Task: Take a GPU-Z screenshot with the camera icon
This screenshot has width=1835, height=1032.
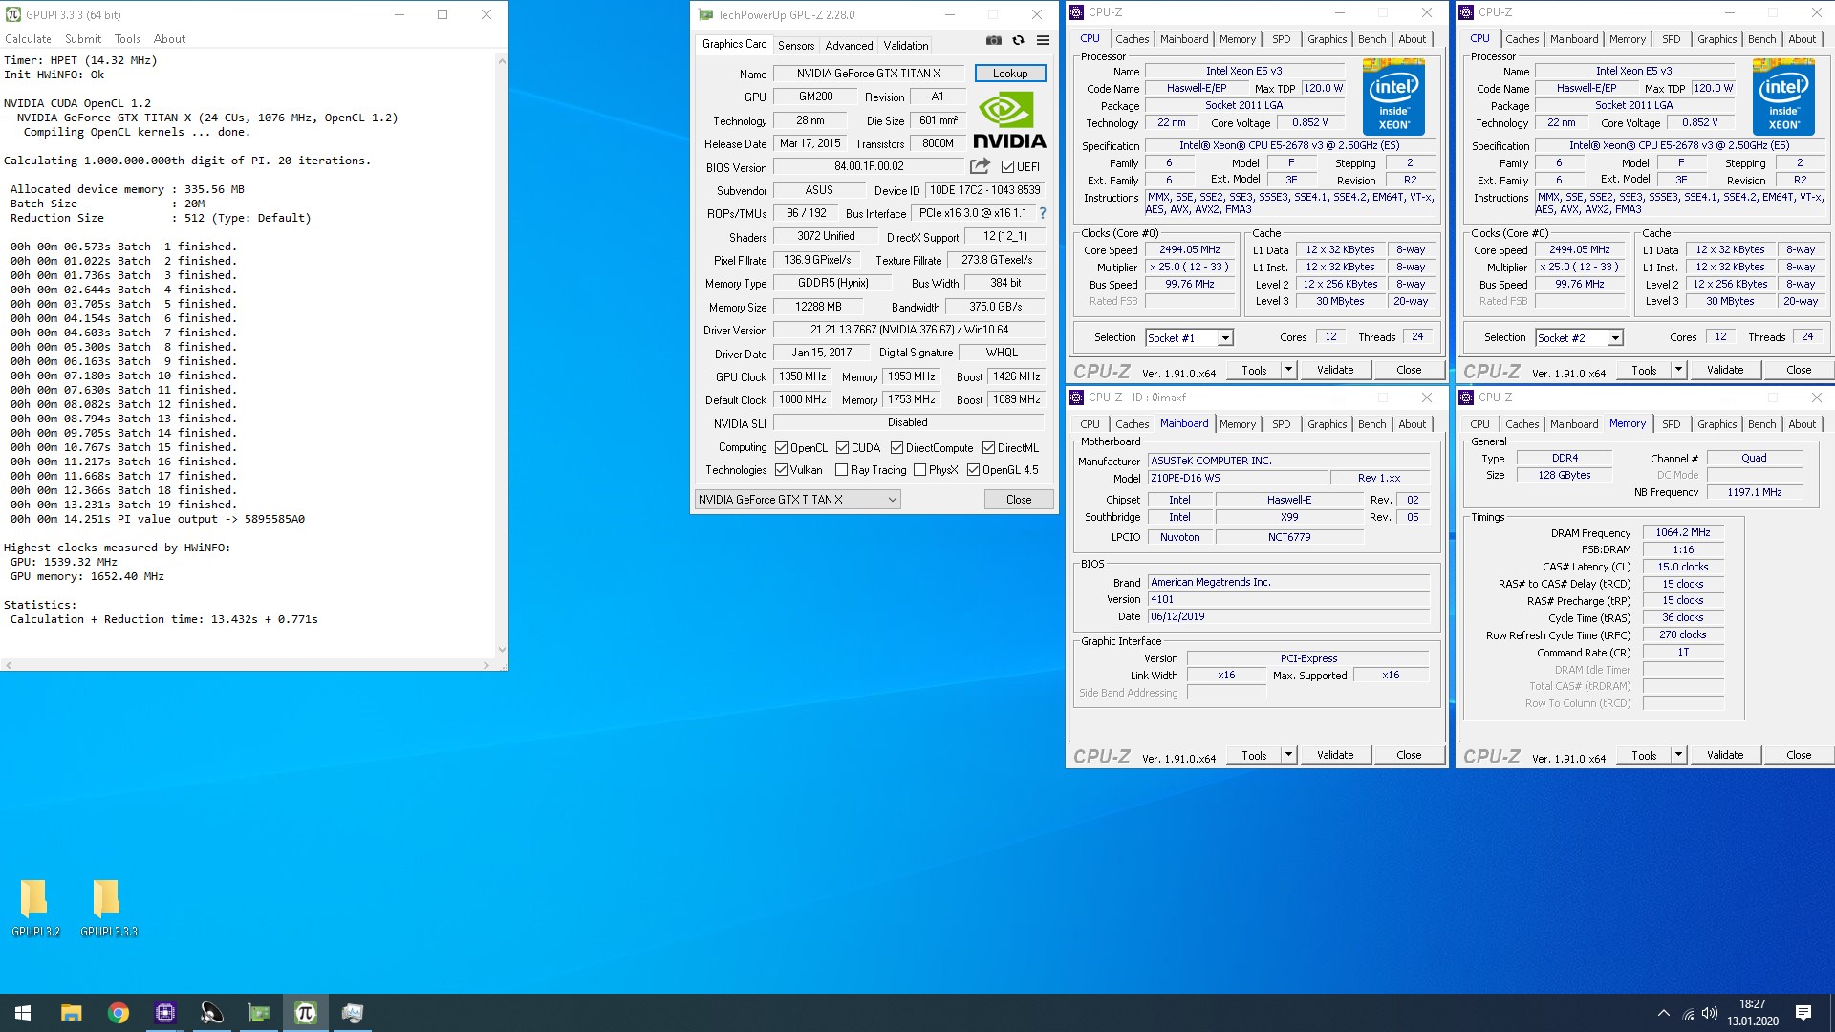Action: [x=994, y=41]
